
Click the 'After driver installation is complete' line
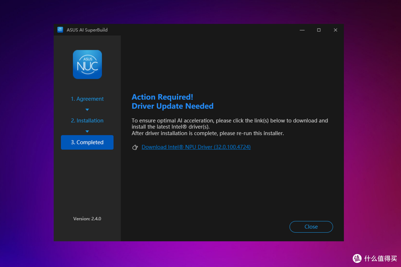tap(208, 133)
